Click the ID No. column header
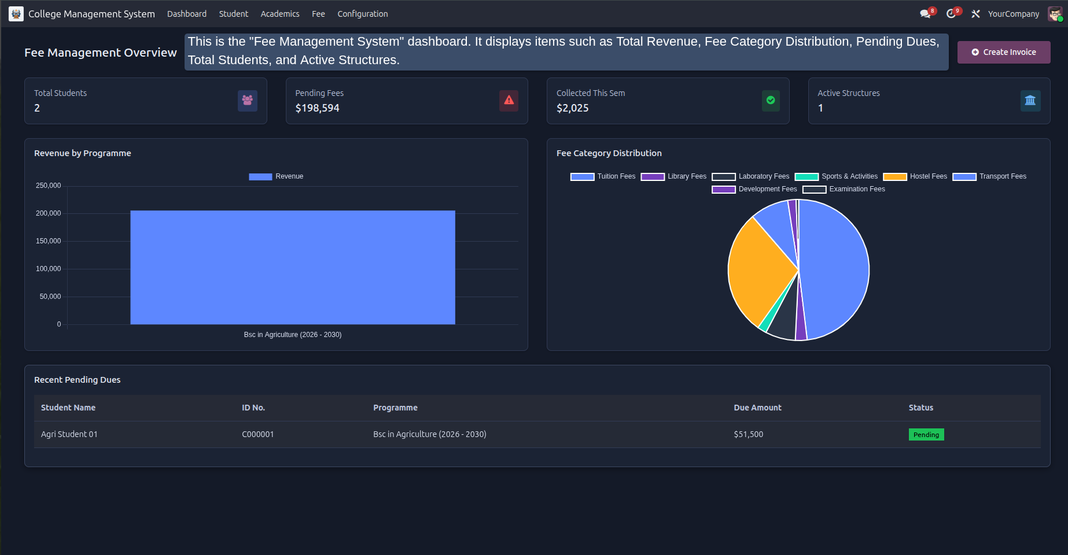 click(x=253, y=408)
